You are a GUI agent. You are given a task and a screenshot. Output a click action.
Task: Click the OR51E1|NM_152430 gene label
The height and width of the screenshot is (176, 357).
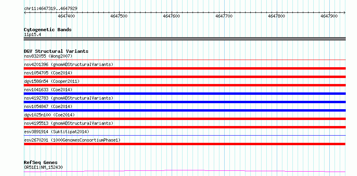click(43, 167)
